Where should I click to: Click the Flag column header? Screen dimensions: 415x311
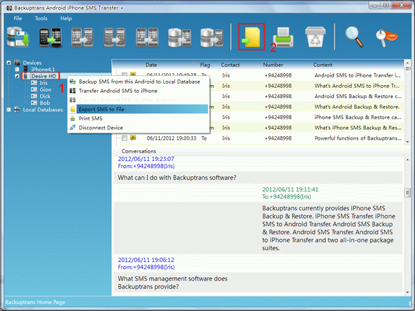(205, 65)
